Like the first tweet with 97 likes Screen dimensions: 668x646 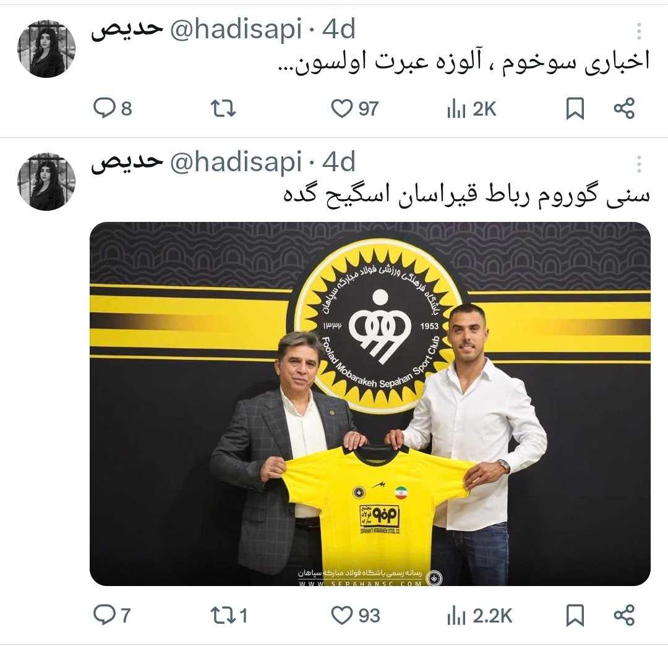tap(354, 108)
